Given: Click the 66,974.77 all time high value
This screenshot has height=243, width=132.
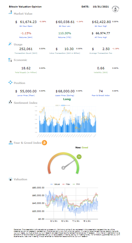Looking at the screenshot, I should point(103,33).
